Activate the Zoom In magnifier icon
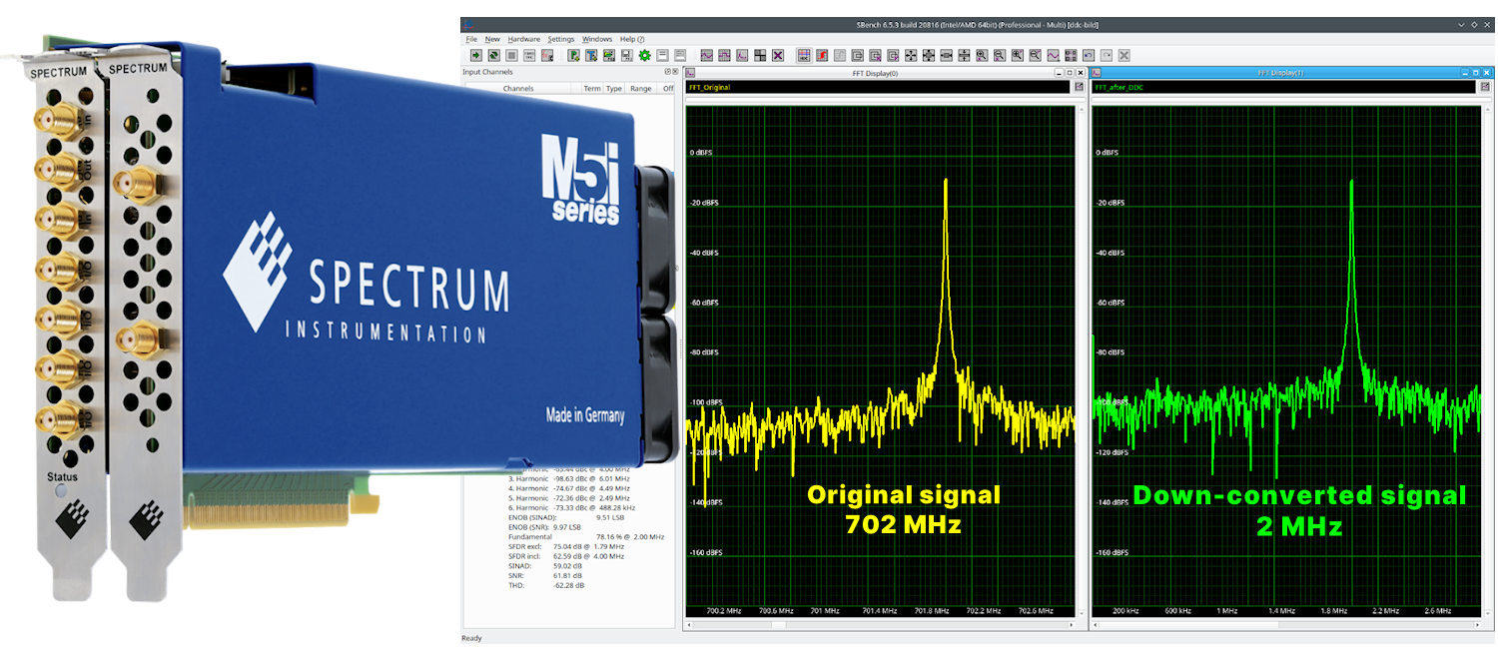The width and height of the screenshot is (1498, 658). (x=980, y=57)
